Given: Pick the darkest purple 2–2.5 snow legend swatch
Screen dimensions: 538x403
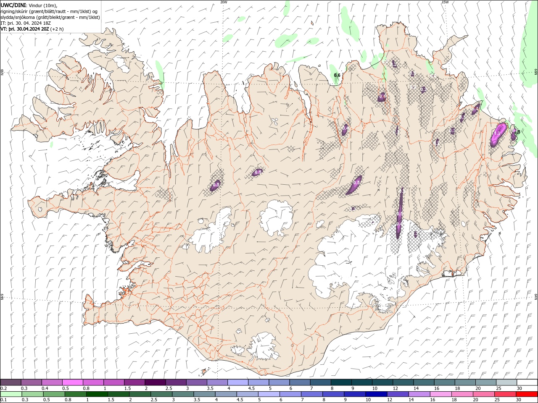Looking at the screenshot, I should coord(155,382).
